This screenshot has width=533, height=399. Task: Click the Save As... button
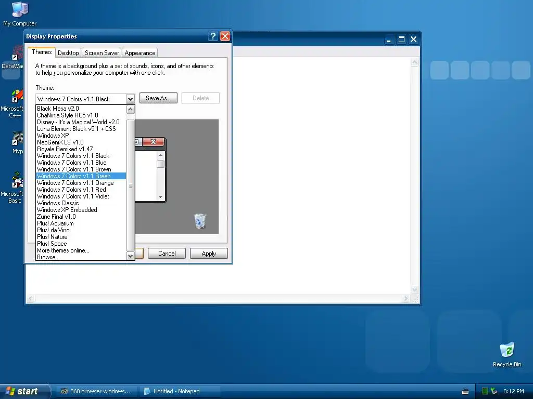tap(158, 98)
